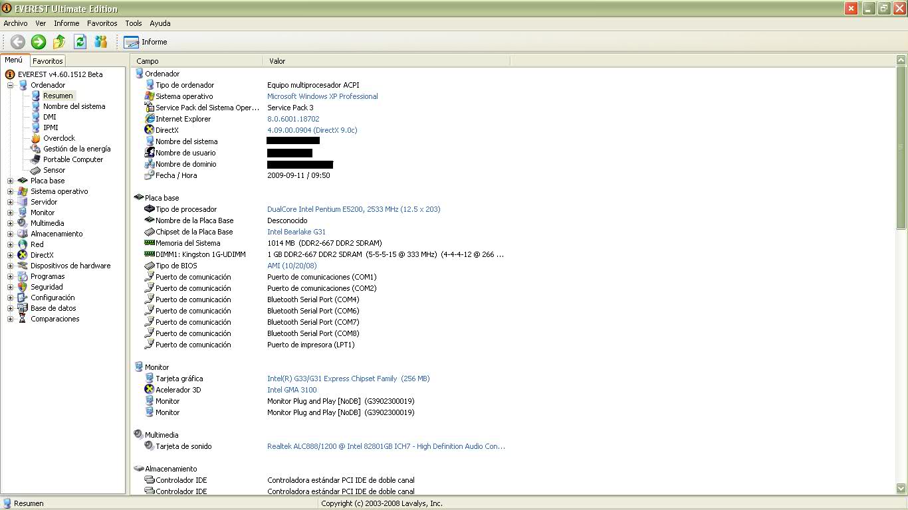Screen dimensions: 908x510
Task: Click the Base de datos icon
Action: [x=23, y=308]
